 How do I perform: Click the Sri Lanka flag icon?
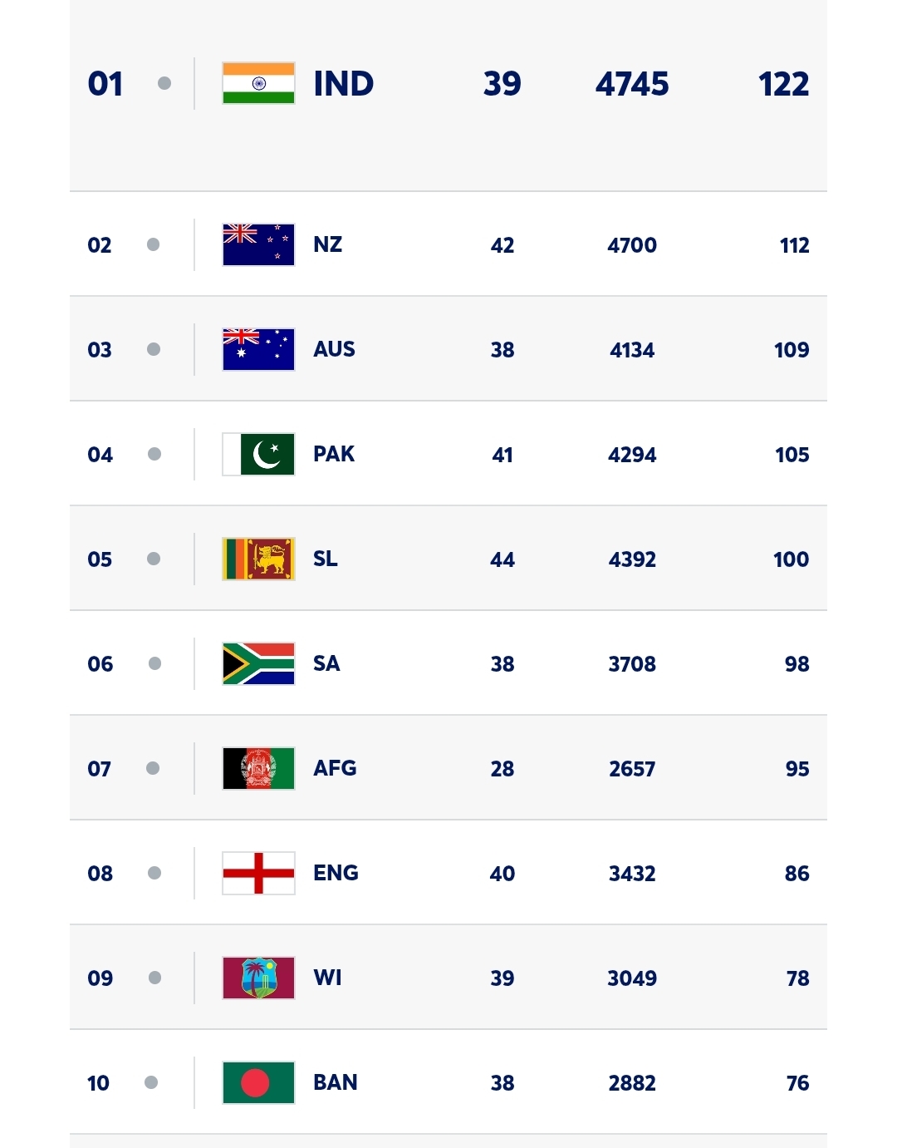(258, 559)
